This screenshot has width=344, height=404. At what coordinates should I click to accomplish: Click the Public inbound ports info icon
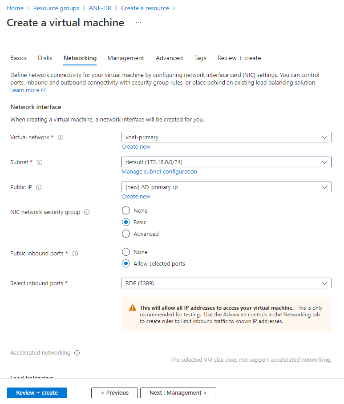75,254
